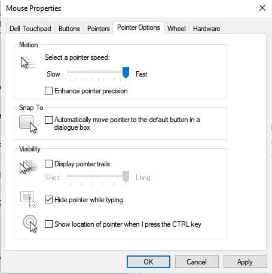This screenshot has width=272, height=274.
Task: Close the Mouse Properties dialog
Action: click(x=262, y=8)
